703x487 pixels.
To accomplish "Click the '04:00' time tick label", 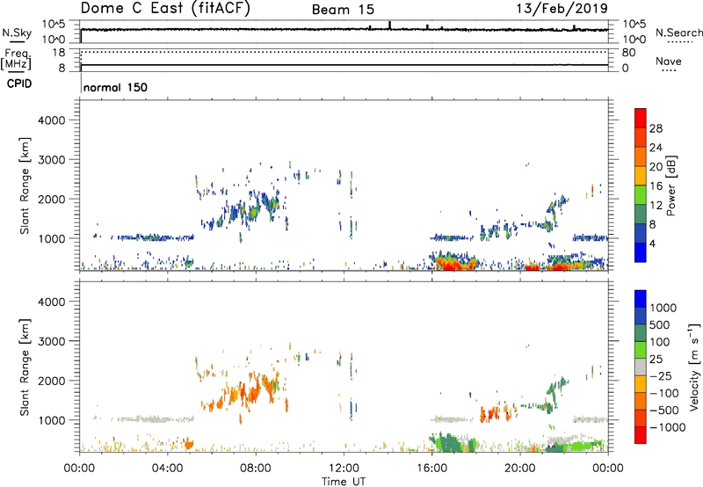I will (167, 469).
